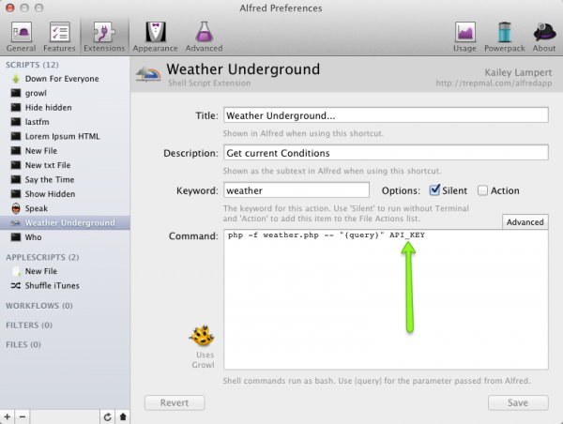Click the refresh extensions icon

point(107,416)
